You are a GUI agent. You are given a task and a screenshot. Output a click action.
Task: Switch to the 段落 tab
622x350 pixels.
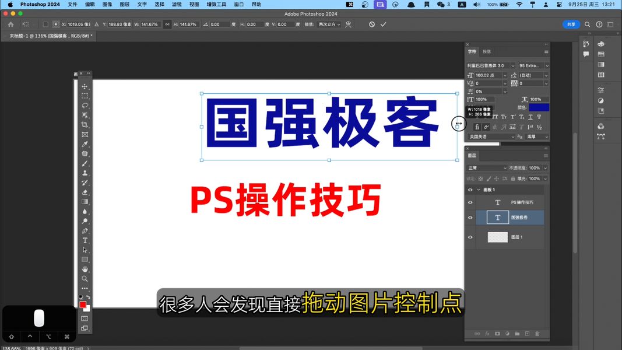[487, 51]
